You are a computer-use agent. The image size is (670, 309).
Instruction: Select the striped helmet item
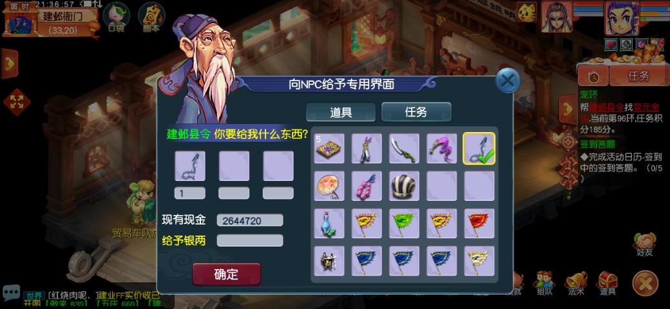[x=404, y=185]
